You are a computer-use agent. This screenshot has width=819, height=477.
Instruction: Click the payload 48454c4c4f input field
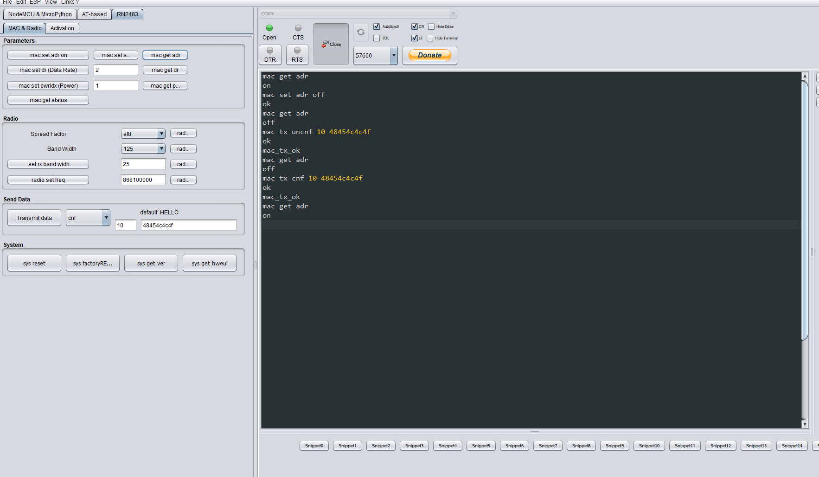(189, 226)
